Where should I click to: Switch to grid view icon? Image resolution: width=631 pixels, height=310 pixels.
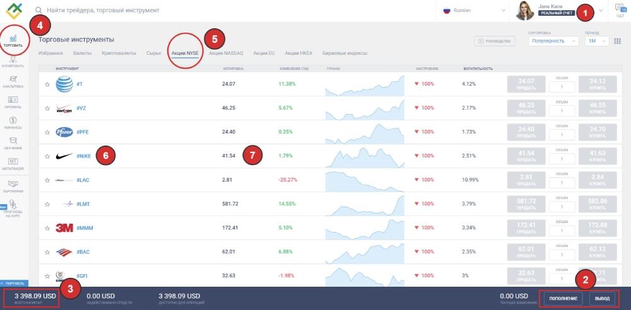coord(617,41)
